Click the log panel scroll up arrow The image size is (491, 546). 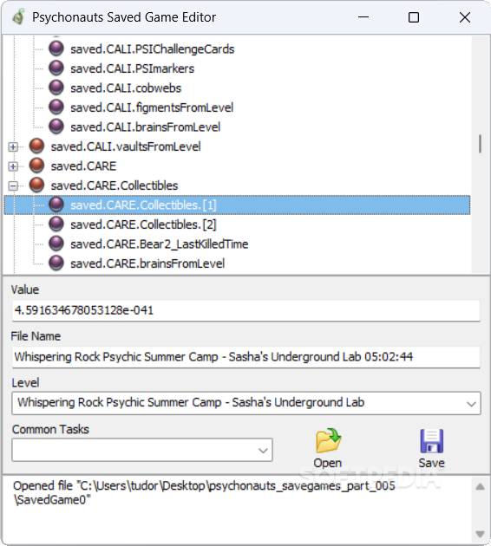(x=481, y=487)
